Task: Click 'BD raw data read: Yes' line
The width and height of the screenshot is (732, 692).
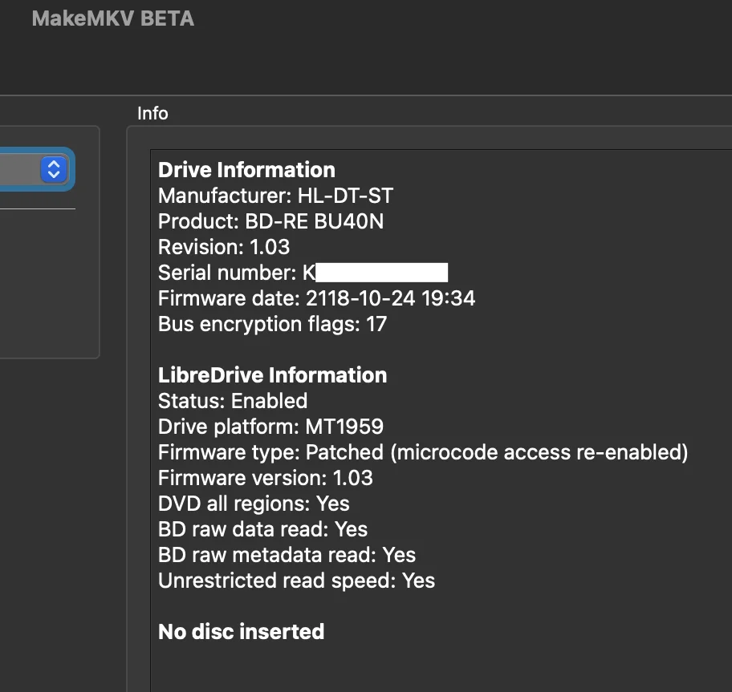Action: pos(262,528)
